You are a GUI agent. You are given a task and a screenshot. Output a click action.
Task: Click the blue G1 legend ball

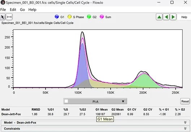[x=57, y=17]
